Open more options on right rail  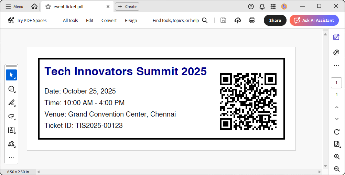pos(336,66)
